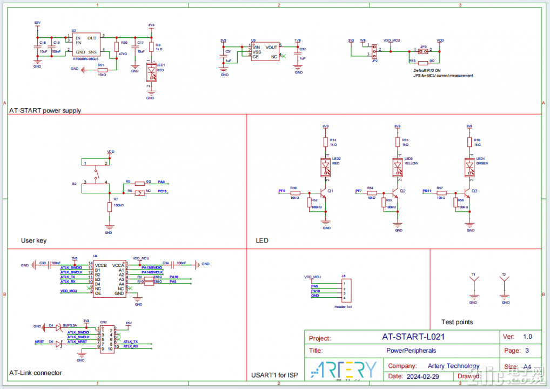Viewport: 550px width, 389px height.
Task: Select ATLK_RX label at CN2 pin 10
Action: [131, 346]
